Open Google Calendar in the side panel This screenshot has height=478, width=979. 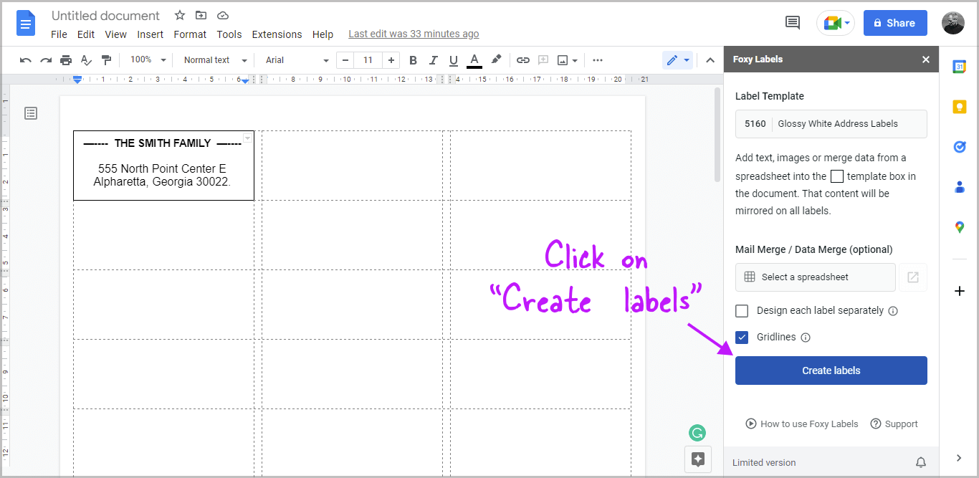pyautogui.click(x=960, y=66)
